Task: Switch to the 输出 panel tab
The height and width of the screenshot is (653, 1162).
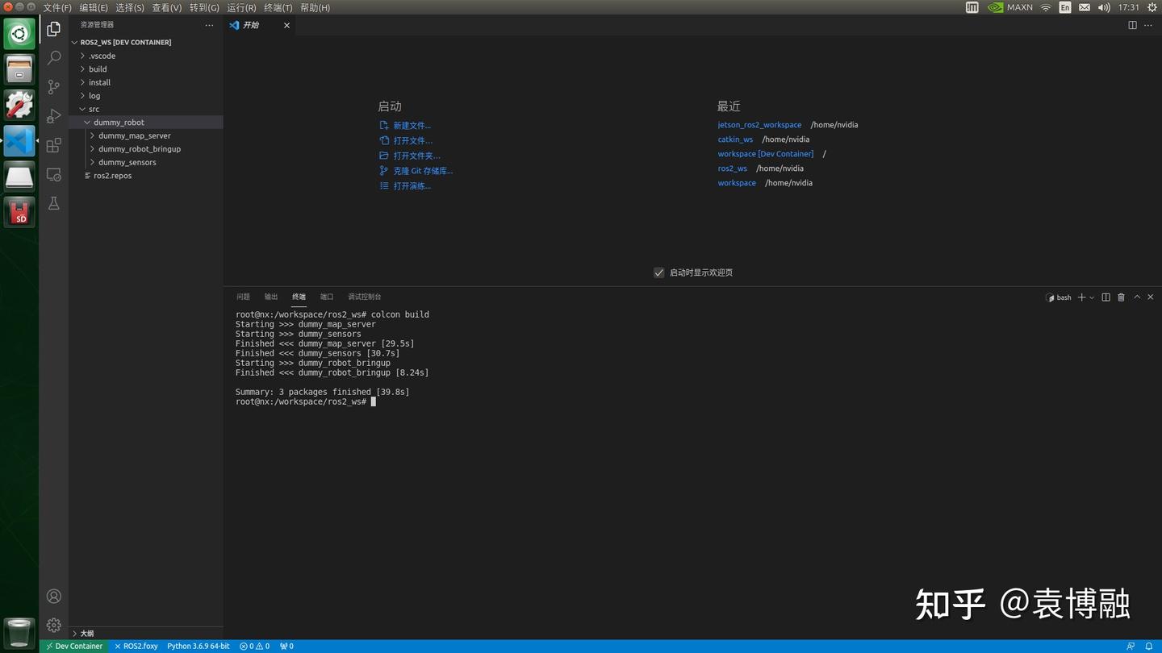Action: pyautogui.click(x=270, y=297)
